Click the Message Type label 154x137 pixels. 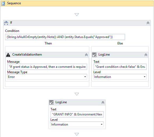(17, 72)
